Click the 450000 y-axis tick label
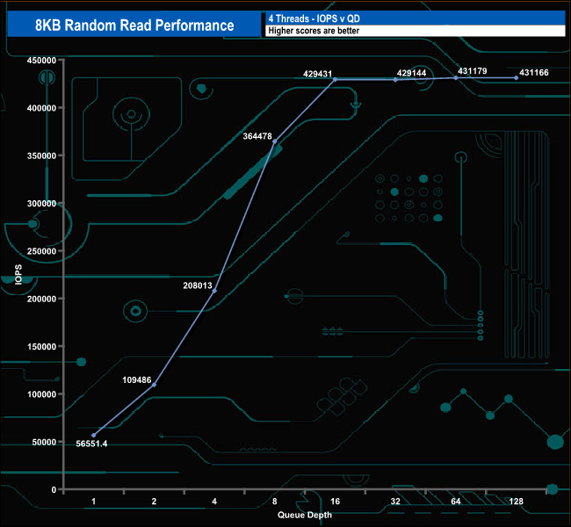The height and width of the screenshot is (527, 571). [40, 61]
